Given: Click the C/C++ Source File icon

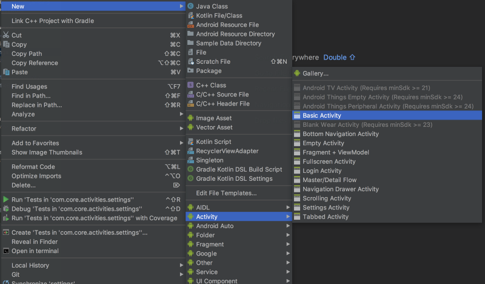Looking at the screenshot, I should click(190, 95).
